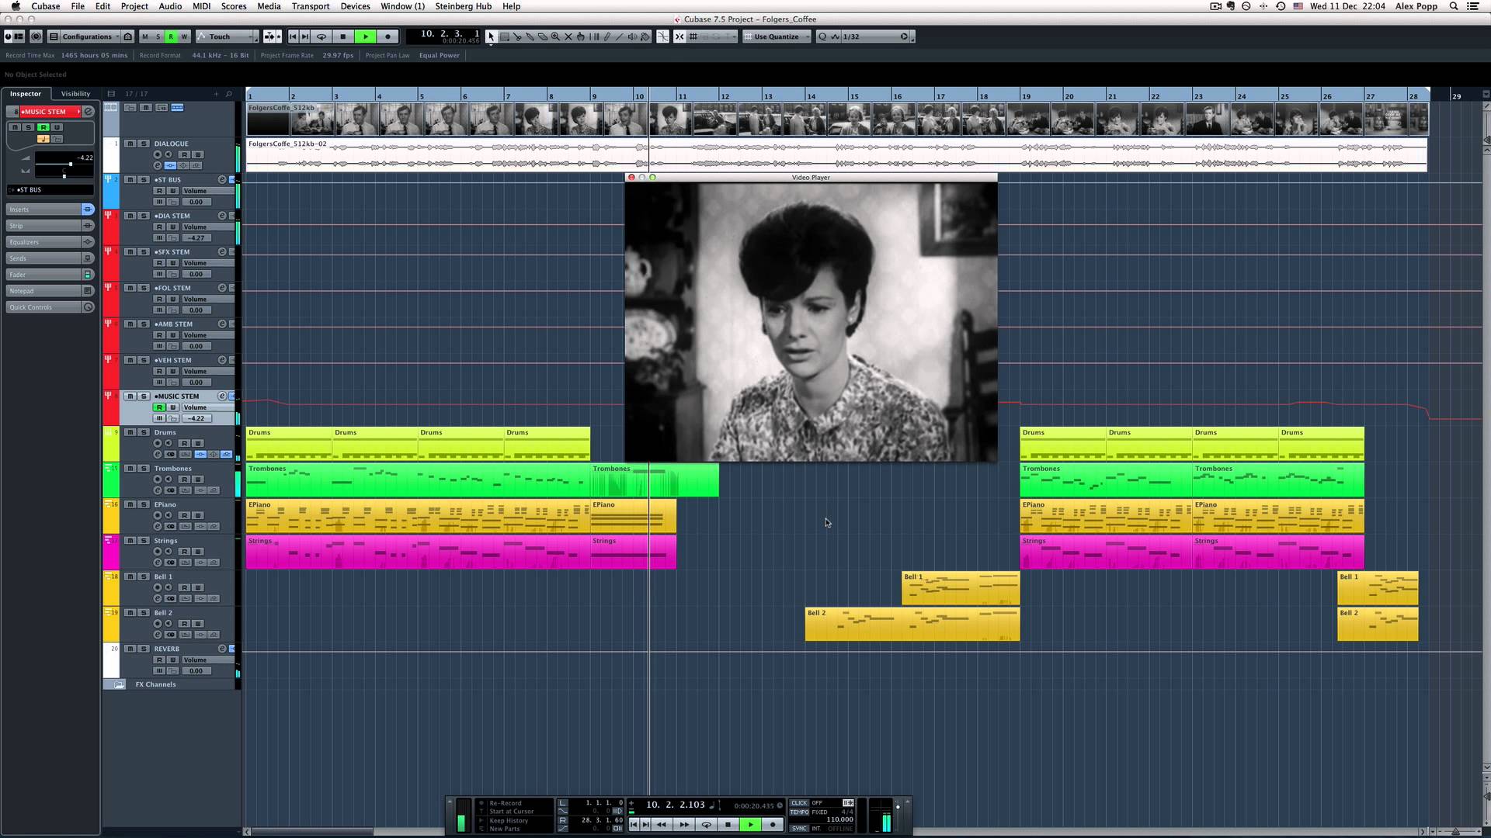Screen dimensions: 1491x838
Task: Toggle CLICK metronome in transport panel
Action: pos(799,803)
